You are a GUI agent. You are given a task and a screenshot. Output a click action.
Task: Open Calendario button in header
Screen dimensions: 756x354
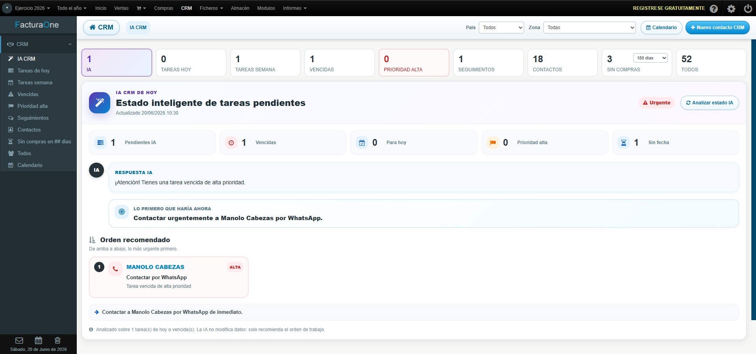[x=661, y=28]
